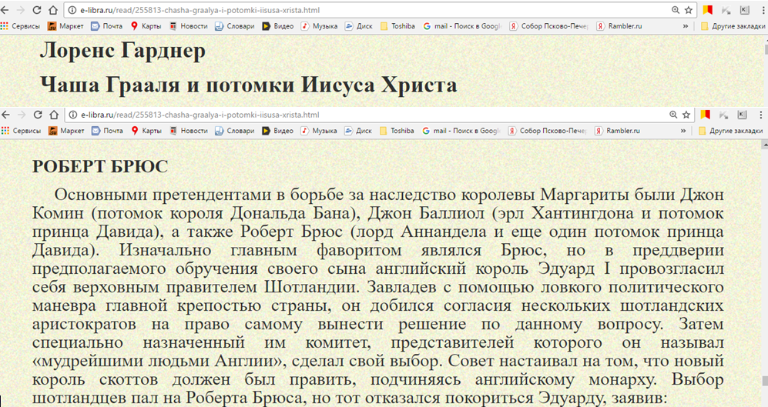Open Словари bookmark in upper bookmarks bar

tap(235, 26)
